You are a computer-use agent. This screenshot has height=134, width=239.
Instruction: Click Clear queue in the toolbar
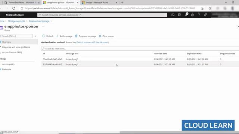click(106, 36)
